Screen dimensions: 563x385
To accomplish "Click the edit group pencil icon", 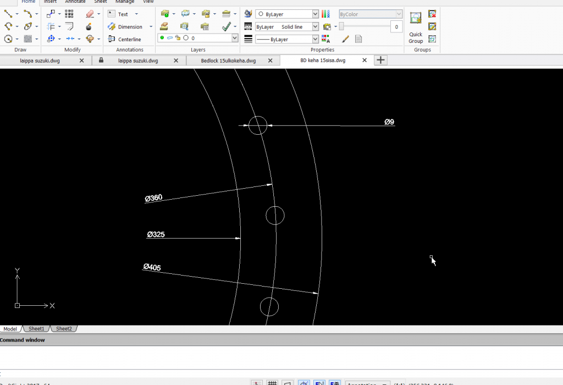I will pos(432,26).
